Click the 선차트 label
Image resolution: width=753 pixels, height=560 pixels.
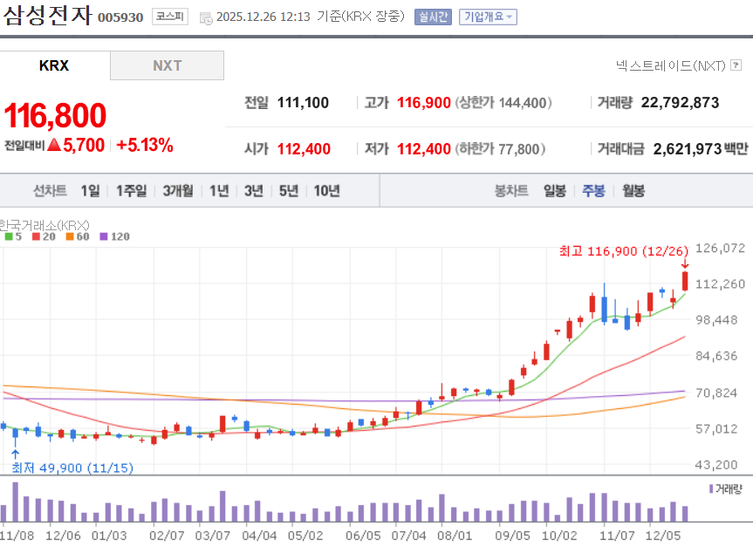point(50,191)
